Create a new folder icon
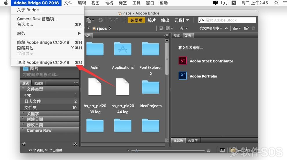This screenshot has height=160, width=287. tap(246, 28)
